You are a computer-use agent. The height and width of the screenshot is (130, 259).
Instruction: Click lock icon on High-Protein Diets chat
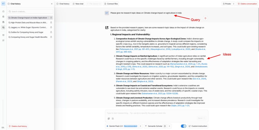click(x=51, y=22)
